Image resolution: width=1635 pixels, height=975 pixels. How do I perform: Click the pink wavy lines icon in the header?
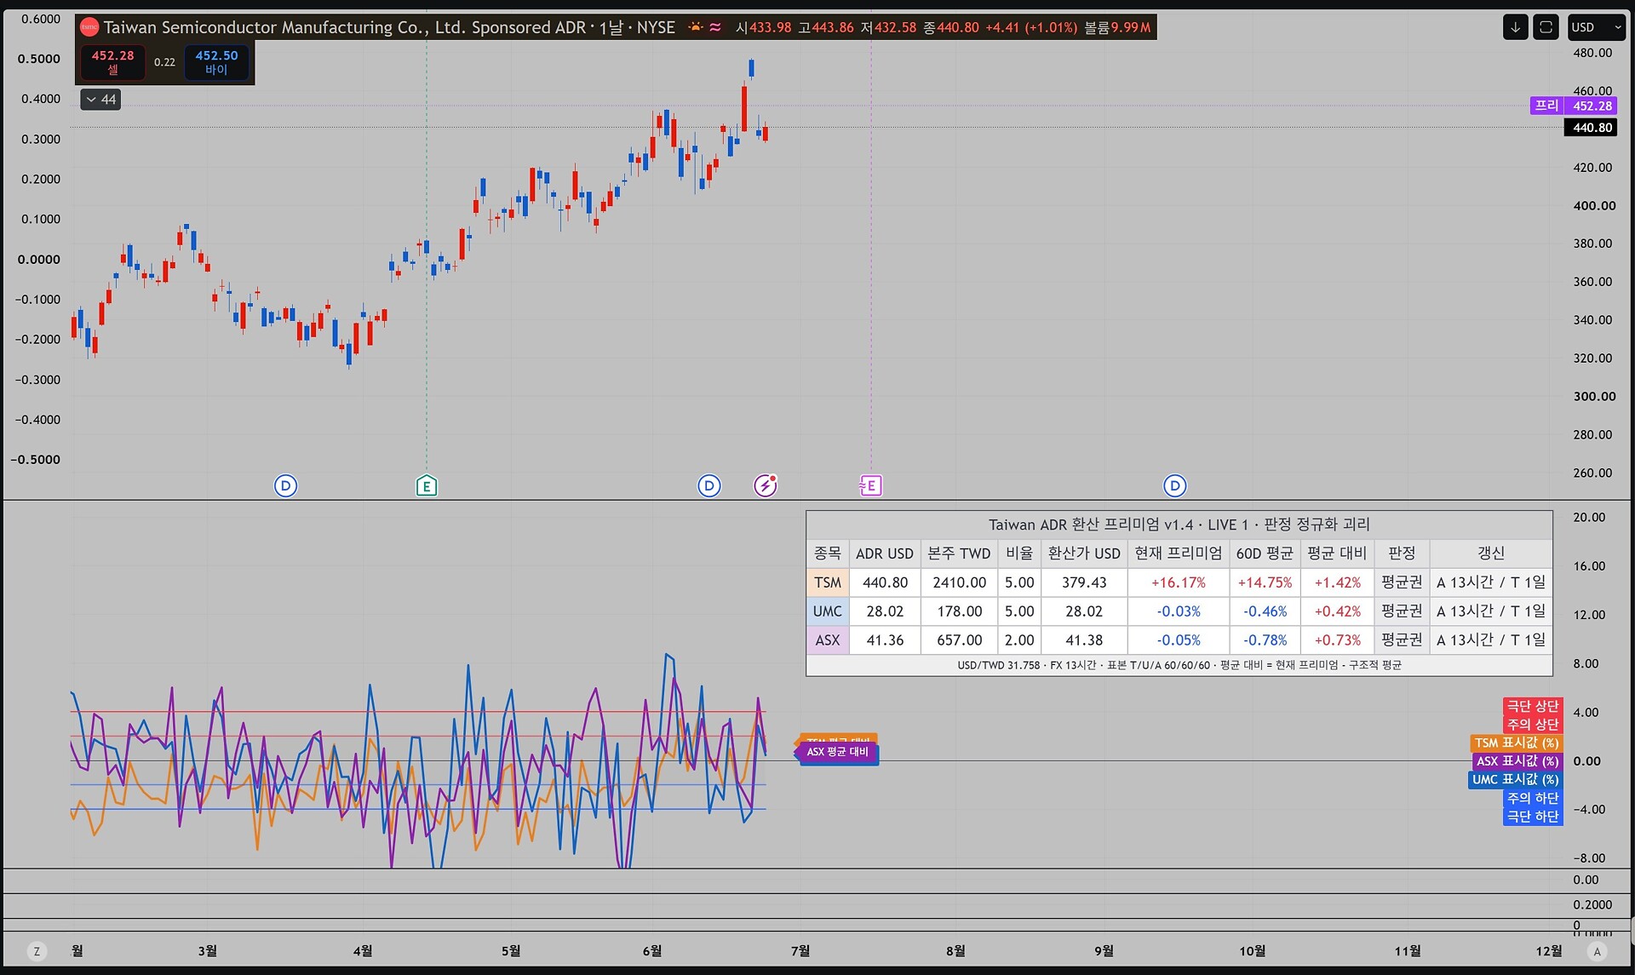[x=715, y=27]
